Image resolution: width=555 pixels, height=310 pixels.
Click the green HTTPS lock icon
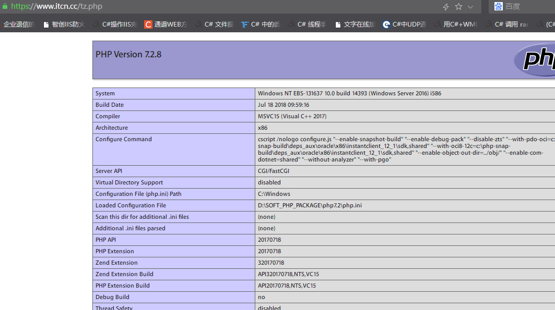click(x=5, y=7)
